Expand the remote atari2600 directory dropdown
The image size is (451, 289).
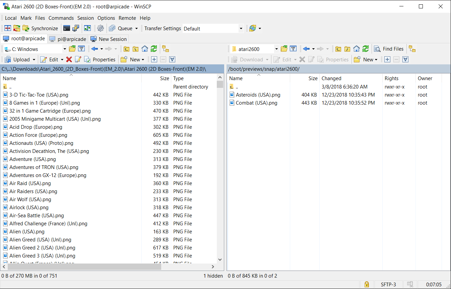pyautogui.click(x=276, y=49)
